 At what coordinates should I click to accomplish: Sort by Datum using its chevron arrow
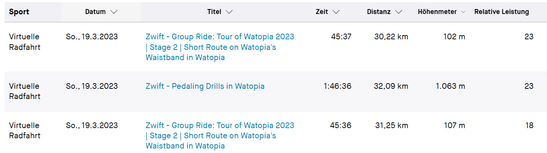(x=114, y=12)
